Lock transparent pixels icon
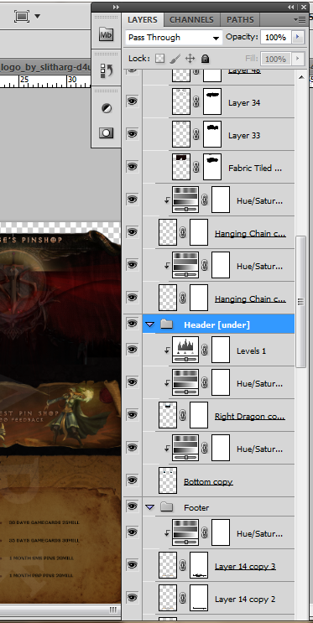This screenshot has width=313, height=623. (x=160, y=59)
